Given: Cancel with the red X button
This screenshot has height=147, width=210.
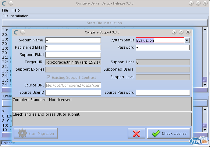Looking at the screenshot, I should tap(137, 133).
